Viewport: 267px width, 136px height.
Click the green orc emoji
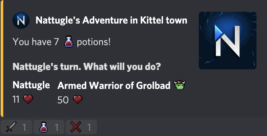180,86
